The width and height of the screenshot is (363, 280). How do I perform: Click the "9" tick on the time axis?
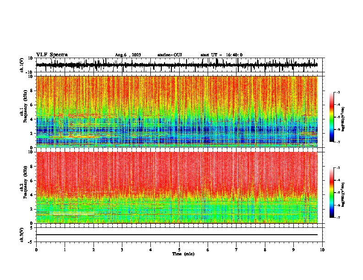[x=293, y=250]
